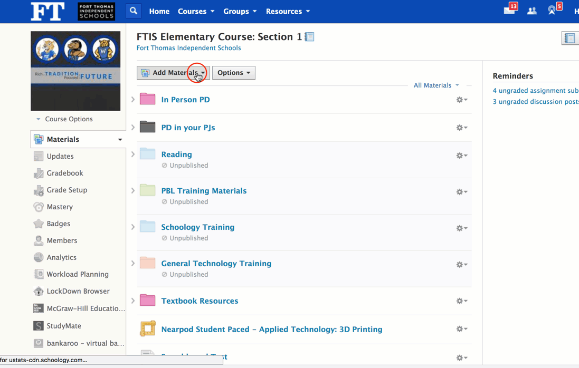Open the All Materials filter dropdown

pos(436,85)
